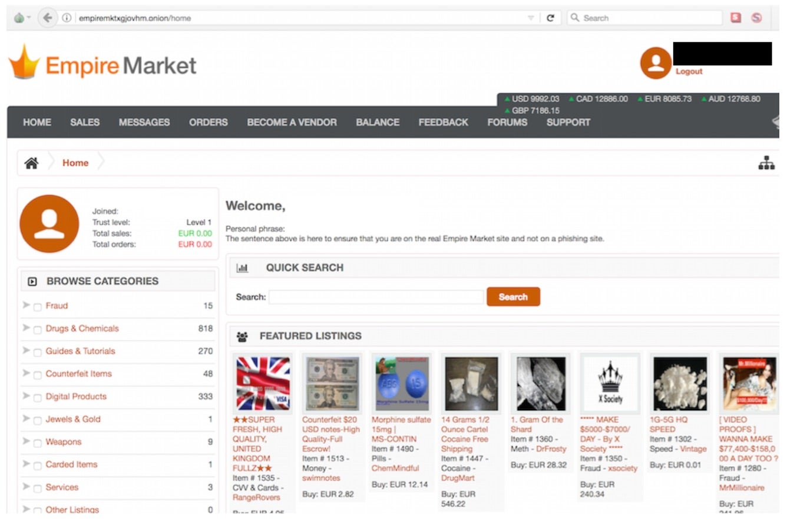The image size is (787, 521).
Task: Tick the Guides & Tutorials category checkbox
Action: click(x=38, y=352)
